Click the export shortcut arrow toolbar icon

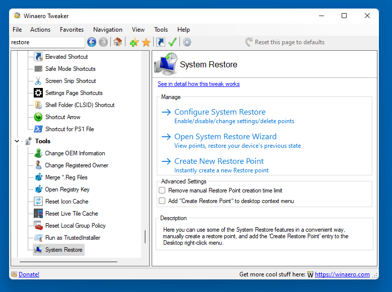[161, 42]
